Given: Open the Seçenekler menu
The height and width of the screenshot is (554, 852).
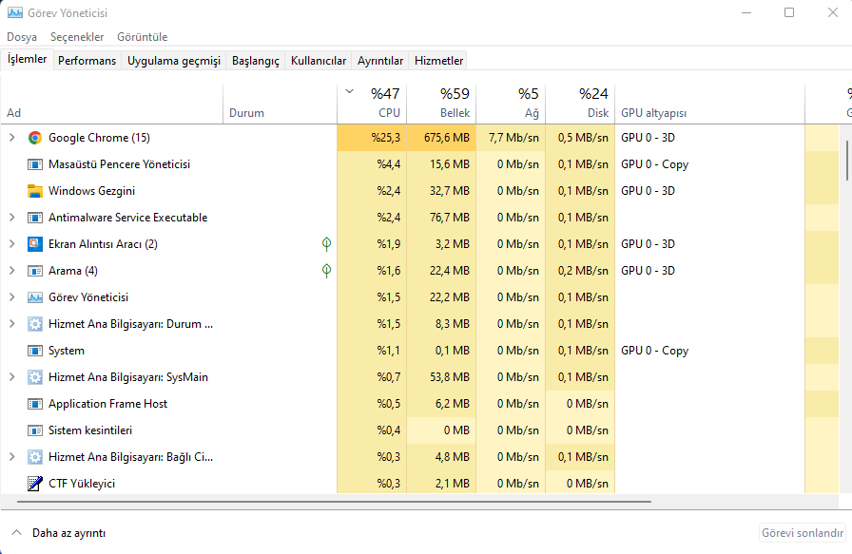Looking at the screenshot, I should tap(77, 37).
